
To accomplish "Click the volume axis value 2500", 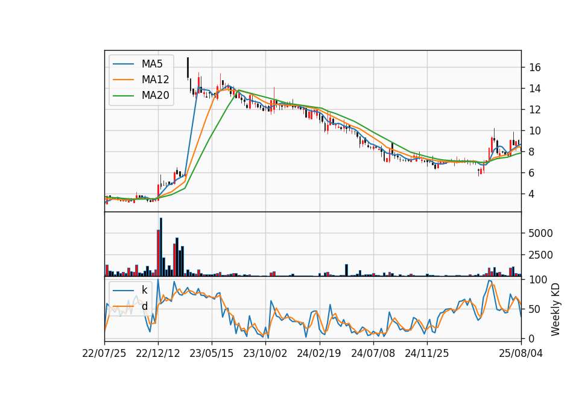I will pos(540,255).
